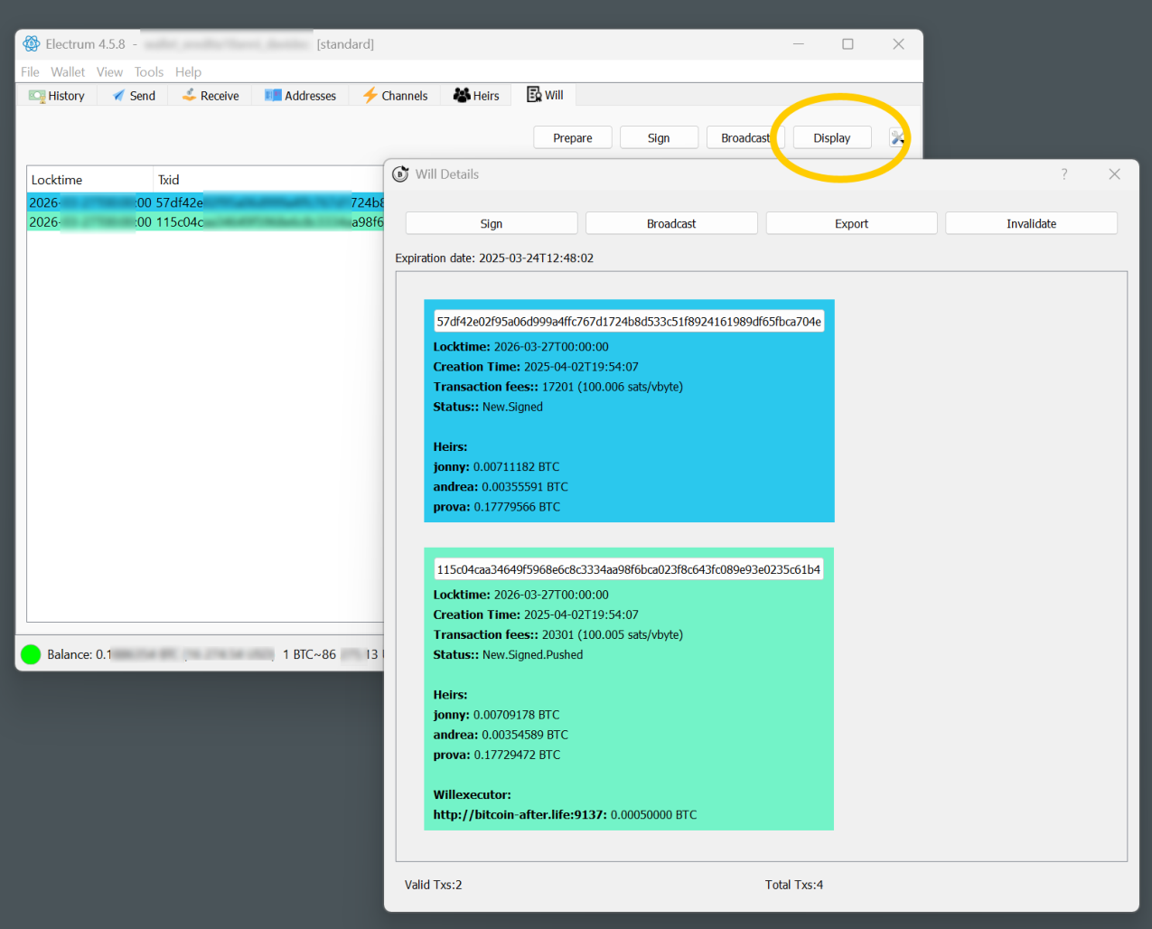Open the Wallet menu
This screenshot has width=1152, height=929.
click(x=68, y=71)
